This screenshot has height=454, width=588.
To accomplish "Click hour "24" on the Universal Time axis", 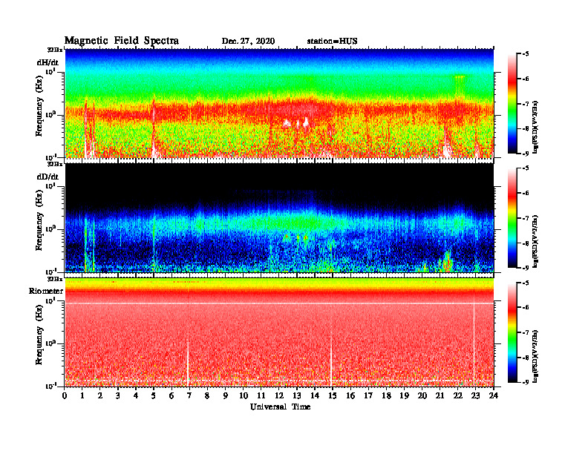I will 494,395.
